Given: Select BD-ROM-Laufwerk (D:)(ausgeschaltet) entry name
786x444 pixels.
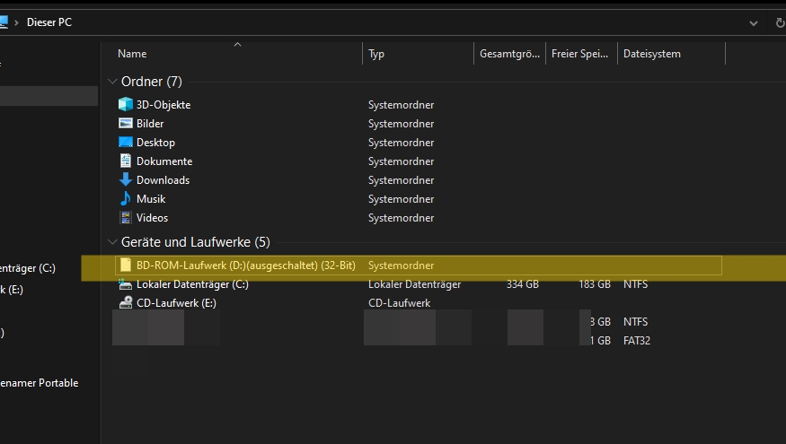Looking at the screenshot, I should click(x=245, y=266).
